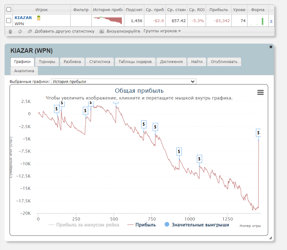Viewport: 287px width, 250px height.
Task: Close the KIAZAR (WPN) panel
Action: pyautogui.click(x=271, y=47)
